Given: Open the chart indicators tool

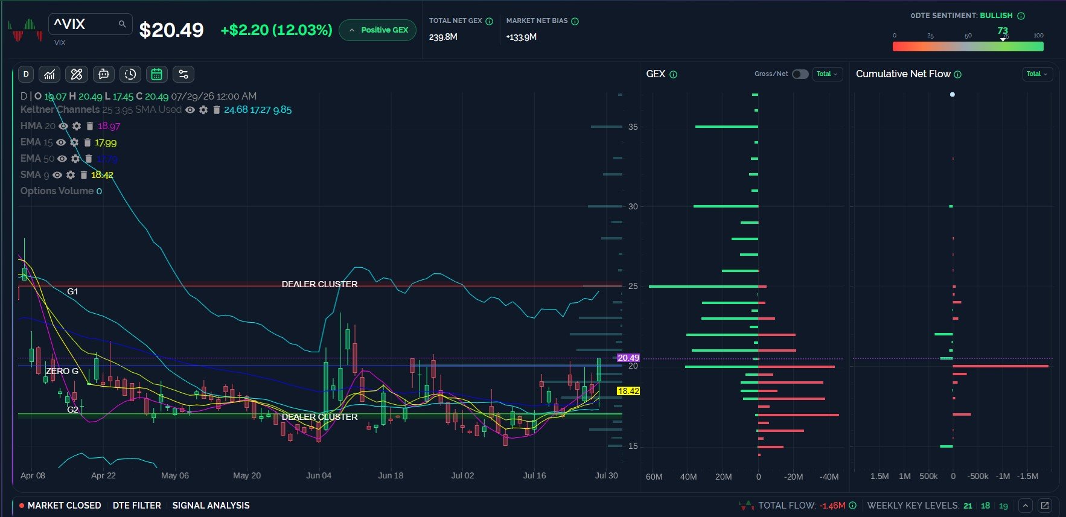Looking at the screenshot, I should (x=49, y=74).
